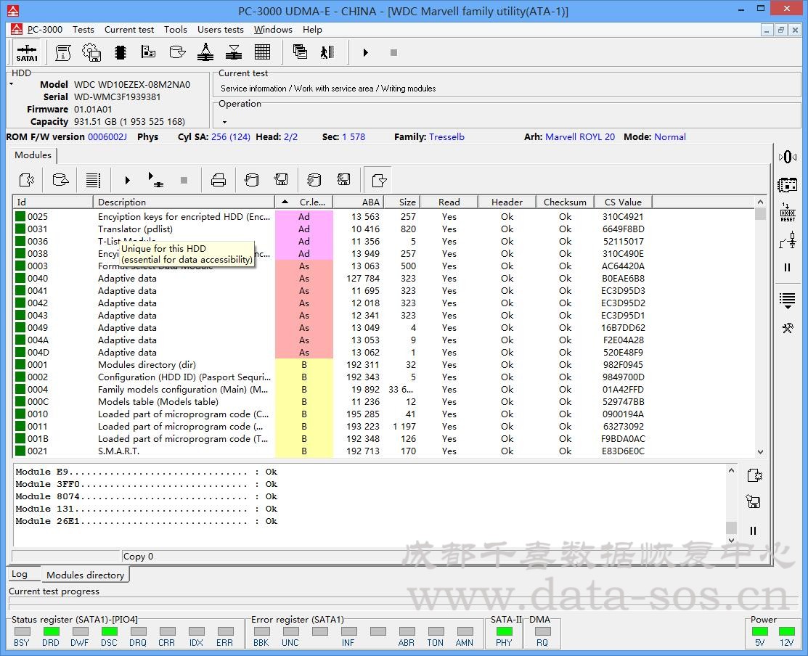Open the Operation dropdown arrow
This screenshot has height=656, width=808.
224,122
